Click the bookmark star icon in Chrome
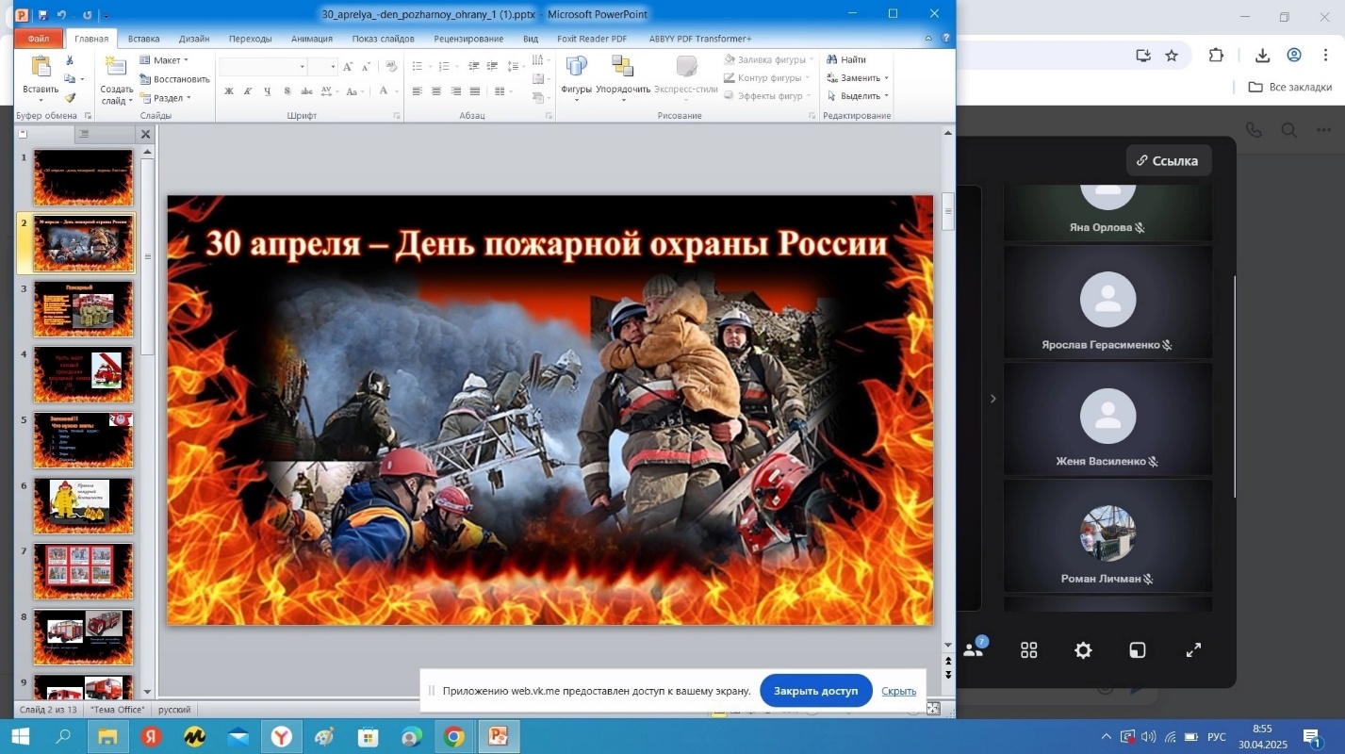Viewport: 1345px width, 754px height. pyautogui.click(x=1172, y=56)
